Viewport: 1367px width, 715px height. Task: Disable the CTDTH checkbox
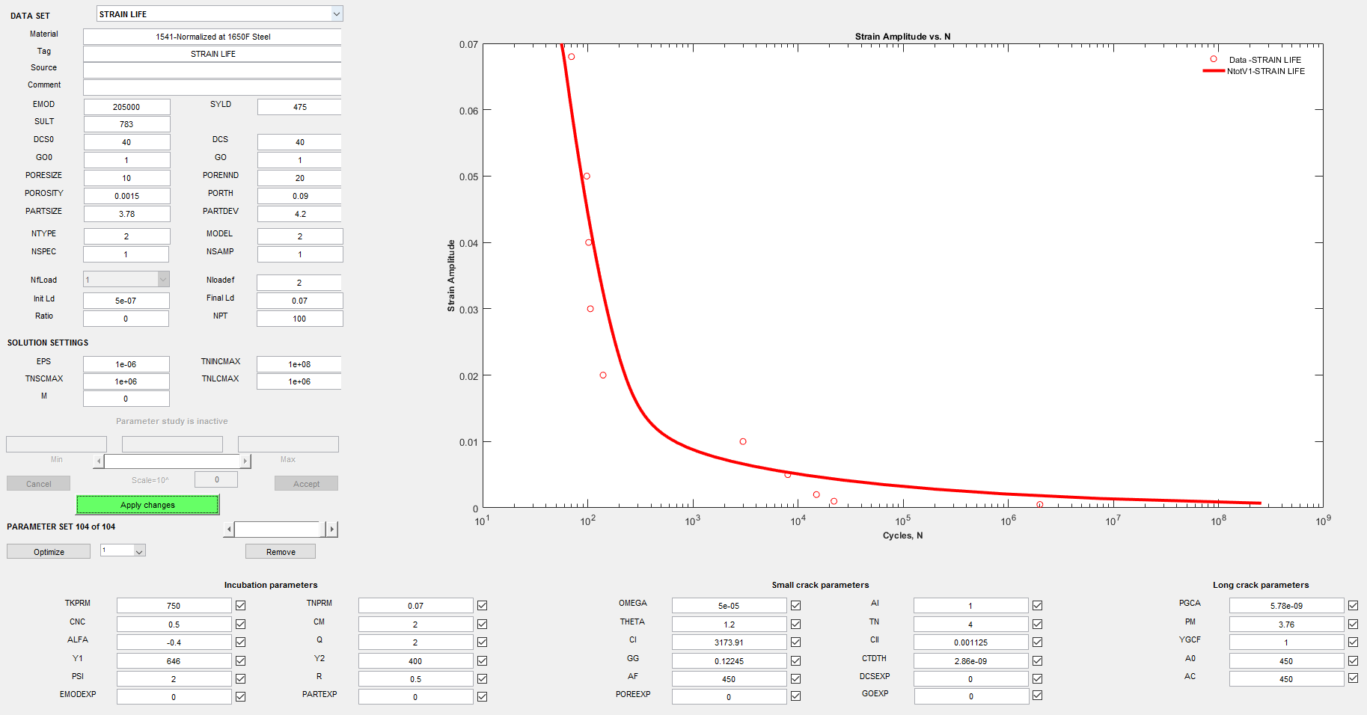[x=1037, y=660]
